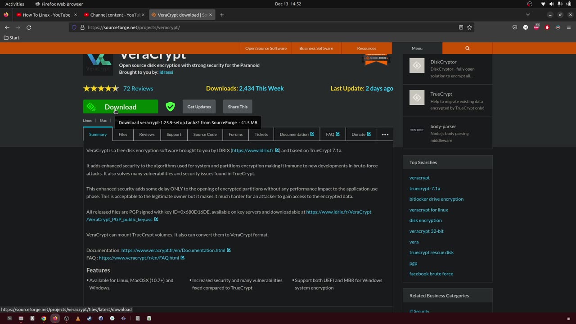Open the Documentation external tab

[x=297, y=134]
